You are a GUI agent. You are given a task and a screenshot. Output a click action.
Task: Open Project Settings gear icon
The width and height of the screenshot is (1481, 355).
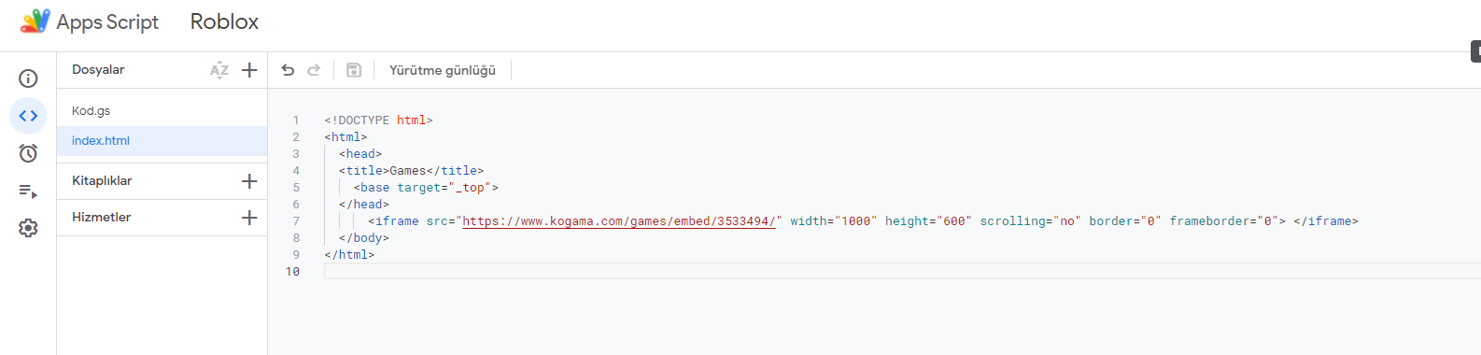[x=28, y=228]
